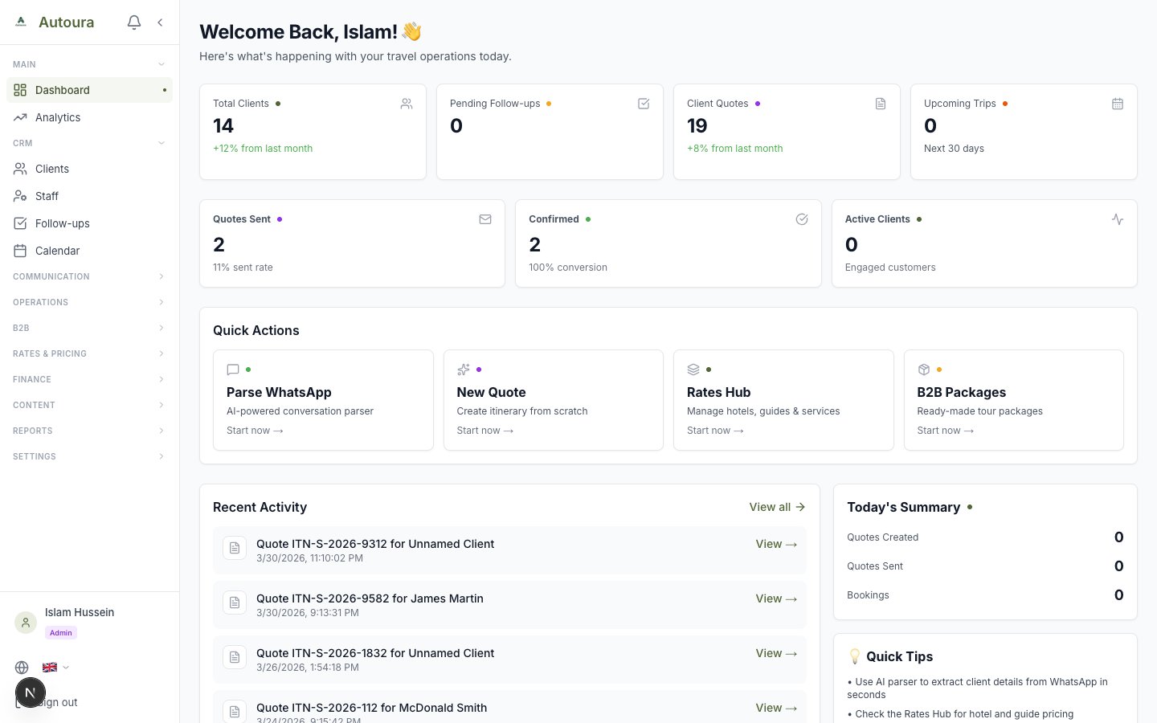Collapse the sidebar with the chevron
This screenshot has width=1157, height=723.
pyautogui.click(x=160, y=22)
